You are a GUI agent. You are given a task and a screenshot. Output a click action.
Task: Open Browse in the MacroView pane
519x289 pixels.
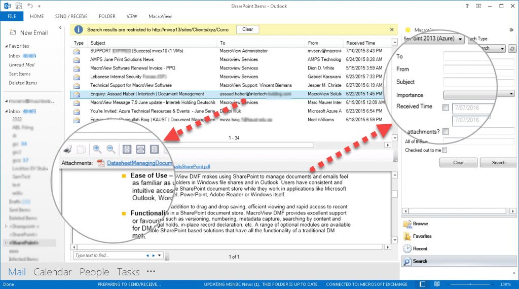click(420, 224)
